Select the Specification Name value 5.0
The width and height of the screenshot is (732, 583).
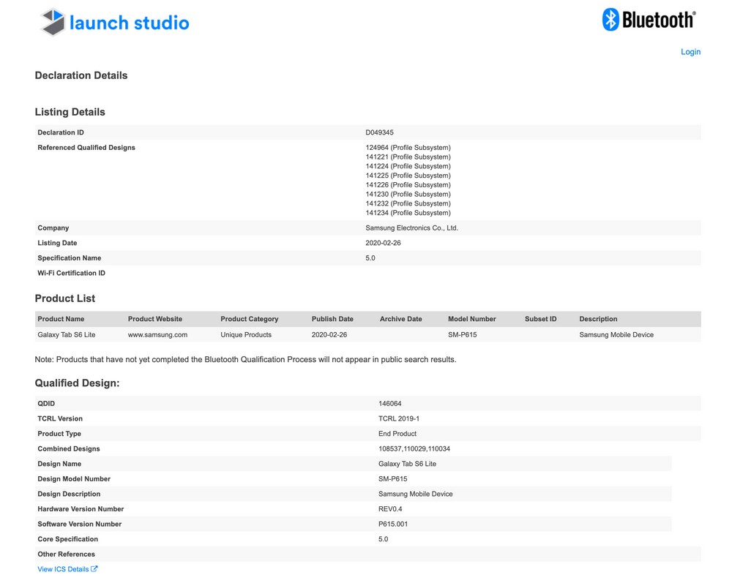[x=370, y=258]
